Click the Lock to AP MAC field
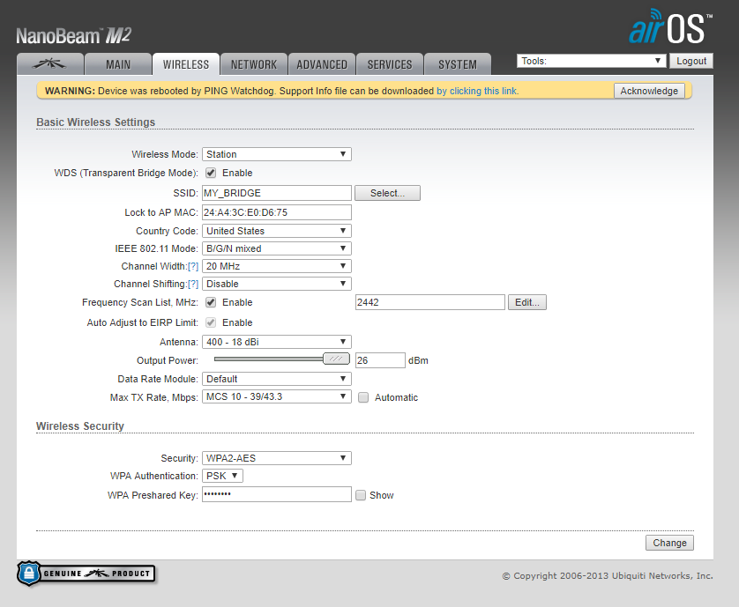The width and height of the screenshot is (739, 607). click(277, 212)
